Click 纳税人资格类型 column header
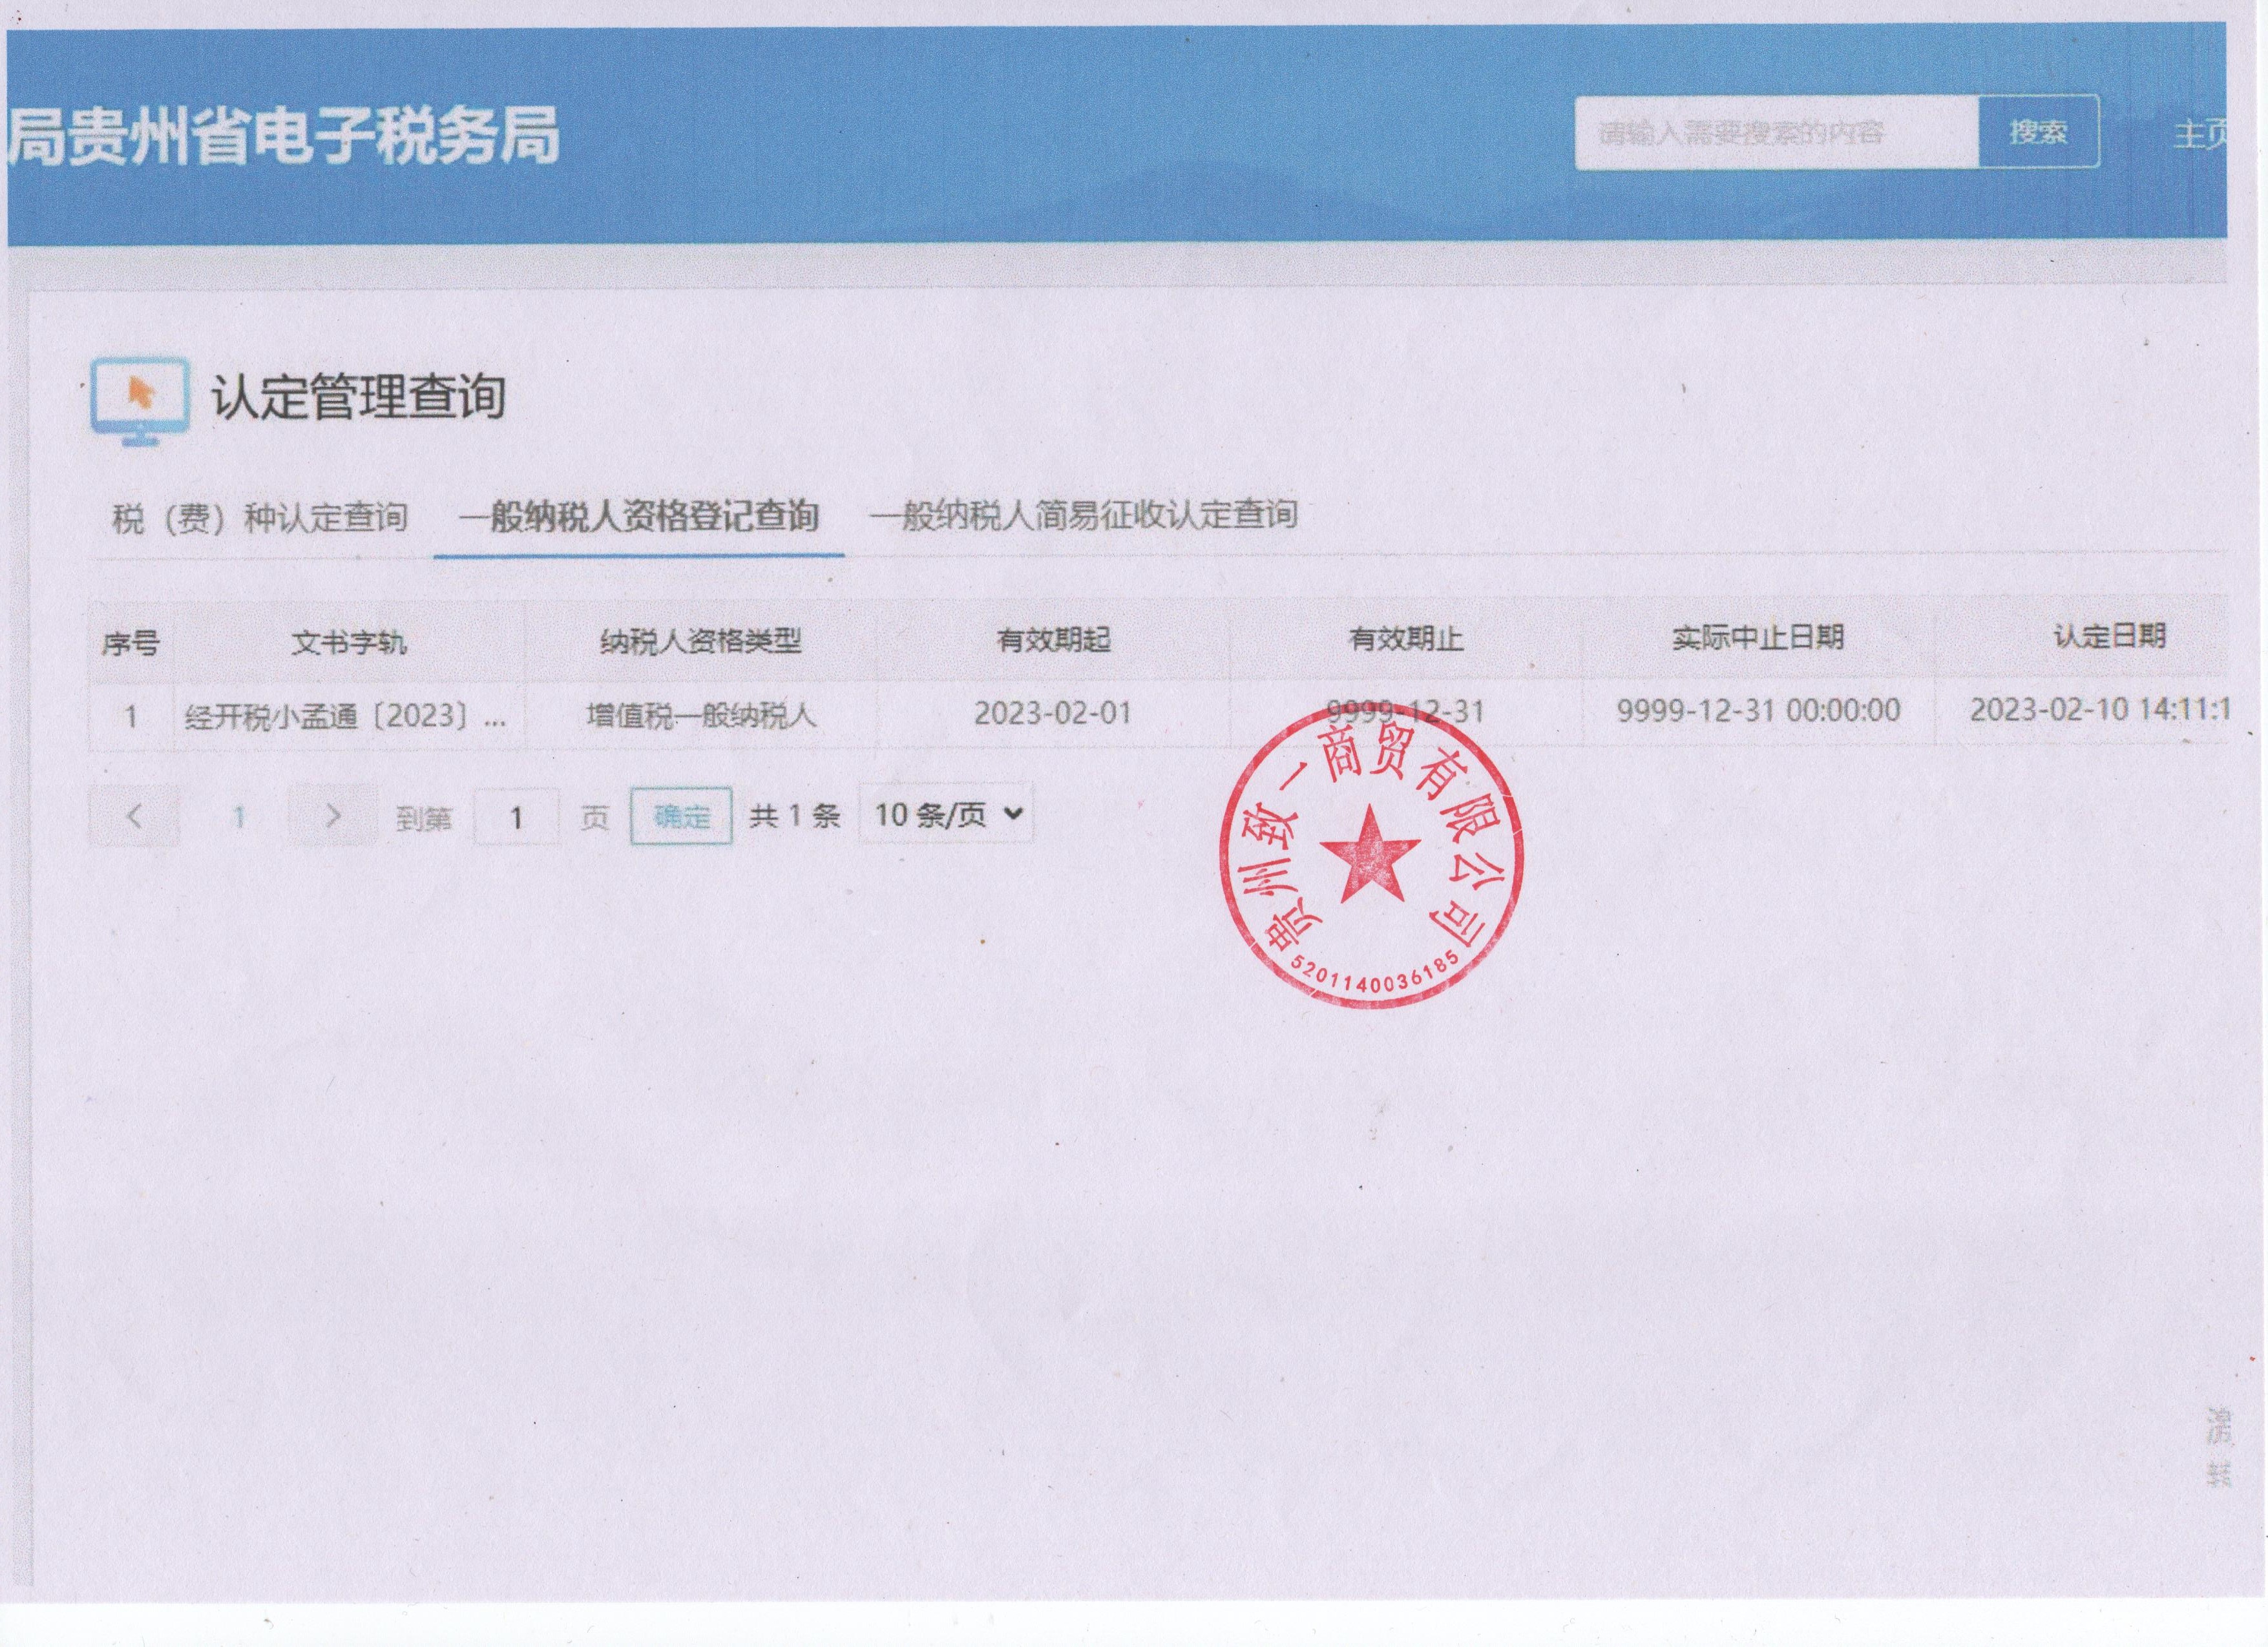2268x1647 pixels. coord(701,641)
